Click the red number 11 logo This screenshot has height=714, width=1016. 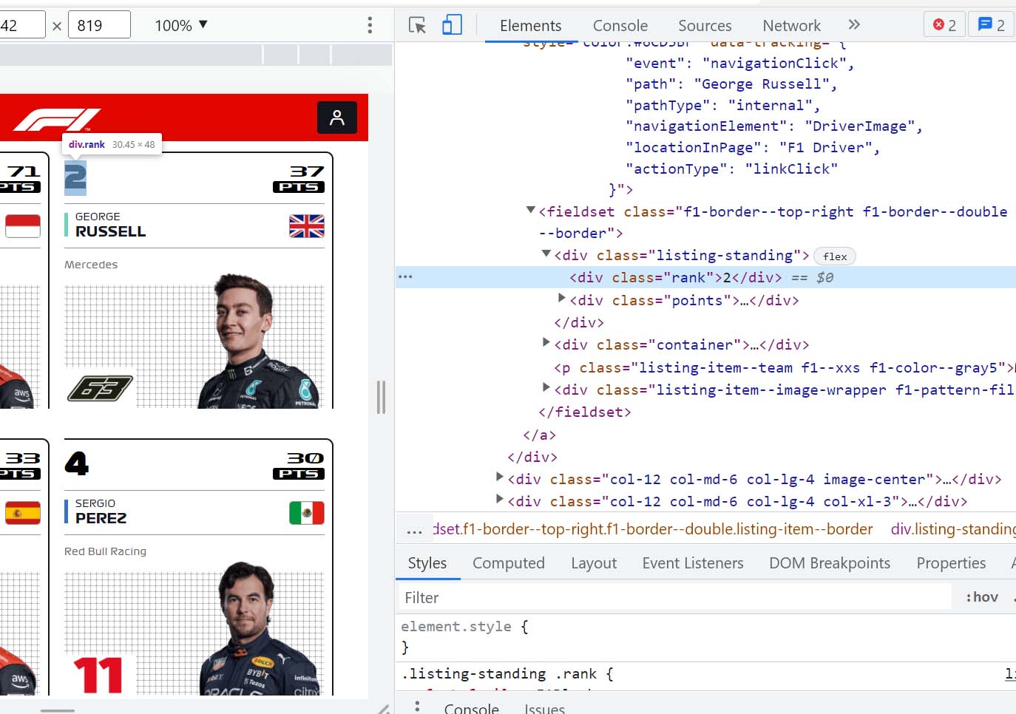coord(98,676)
